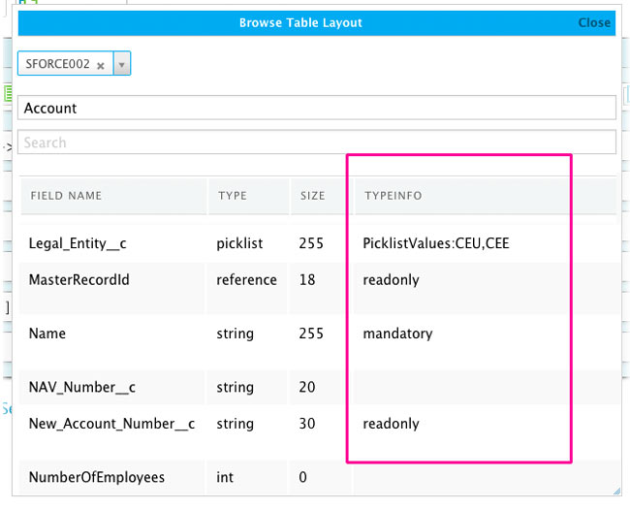Focus the Search input field

[317, 143]
